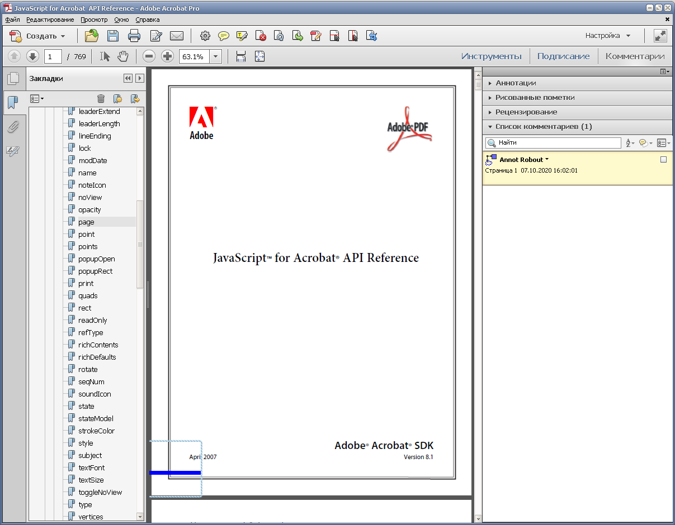Image resolution: width=675 pixels, height=525 pixels.
Task: Open the bookmarks options dropdown menu
Action: 37,99
